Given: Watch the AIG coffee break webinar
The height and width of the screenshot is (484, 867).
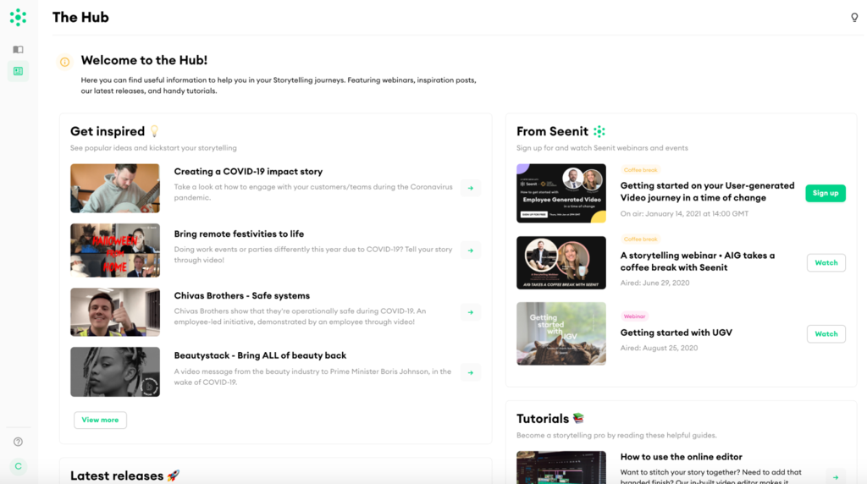Looking at the screenshot, I should (826, 262).
